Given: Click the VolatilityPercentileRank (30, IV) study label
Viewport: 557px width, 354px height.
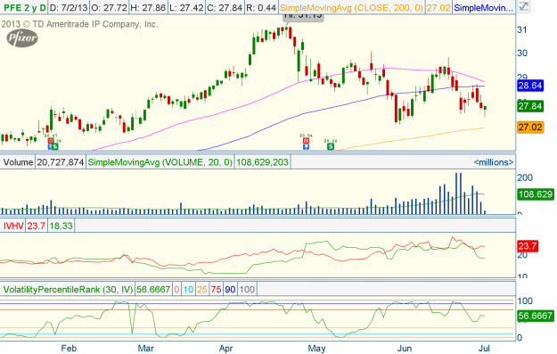Looking at the screenshot, I should tap(68, 289).
